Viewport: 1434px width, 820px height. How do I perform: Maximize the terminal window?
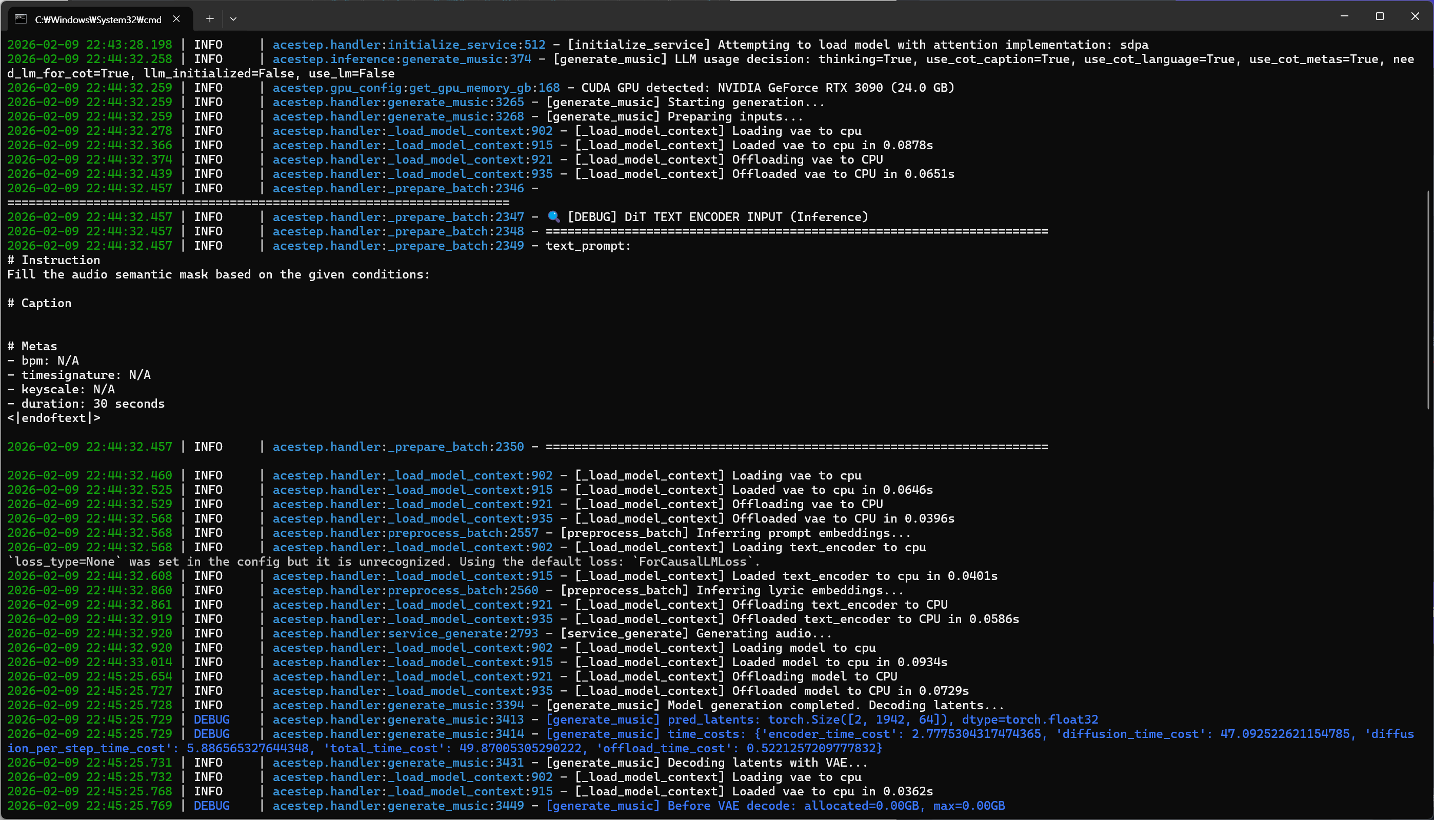(1379, 16)
